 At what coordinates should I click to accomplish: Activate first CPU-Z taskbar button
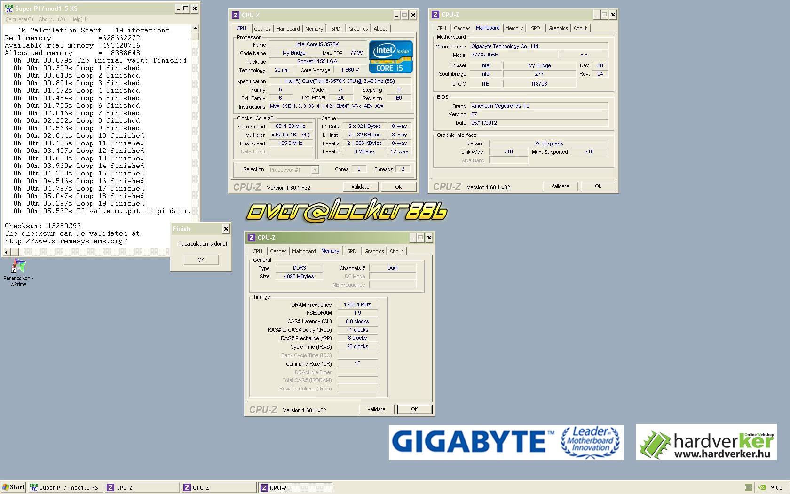click(142, 487)
